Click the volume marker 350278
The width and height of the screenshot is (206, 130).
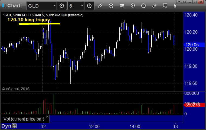pyautogui.click(x=194, y=105)
